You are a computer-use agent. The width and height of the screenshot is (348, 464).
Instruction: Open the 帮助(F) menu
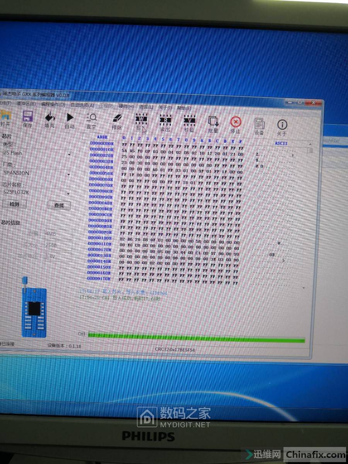point(184,107)
